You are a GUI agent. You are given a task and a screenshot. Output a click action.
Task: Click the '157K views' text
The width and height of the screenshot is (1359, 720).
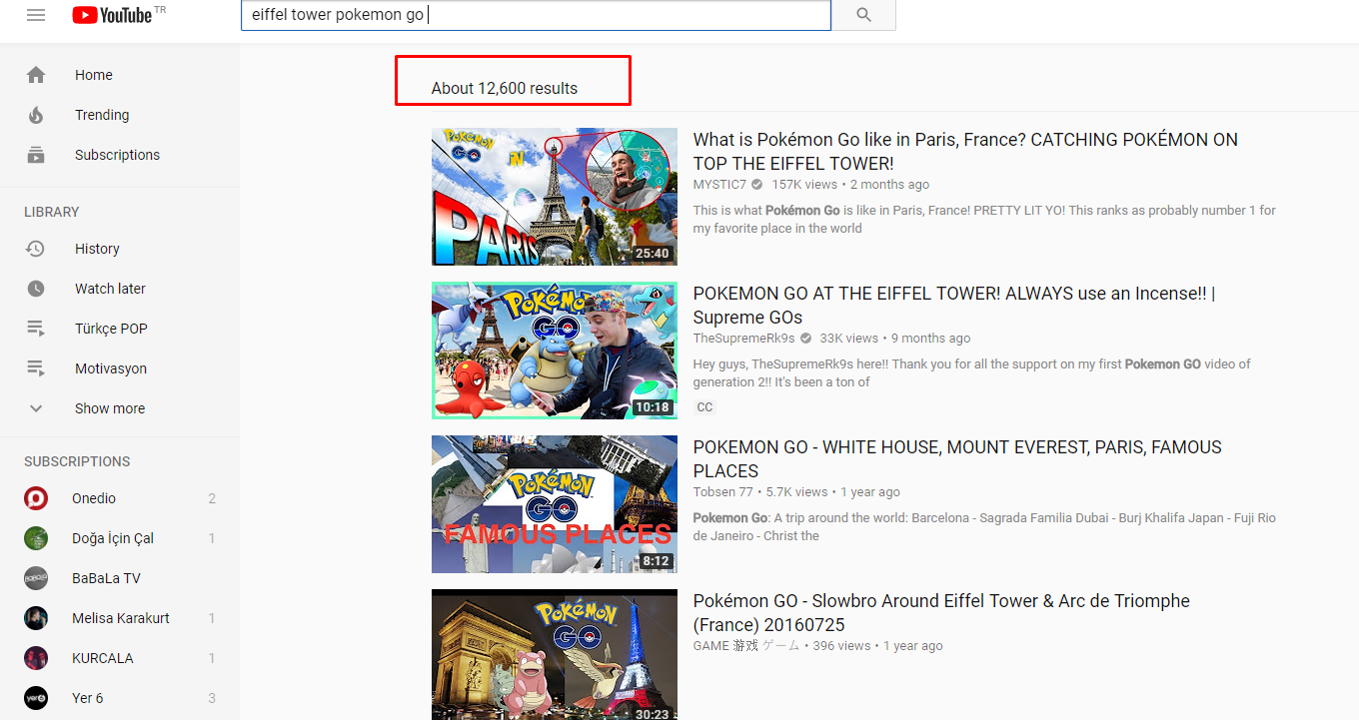pyautogui.click(x=804, y=185)
